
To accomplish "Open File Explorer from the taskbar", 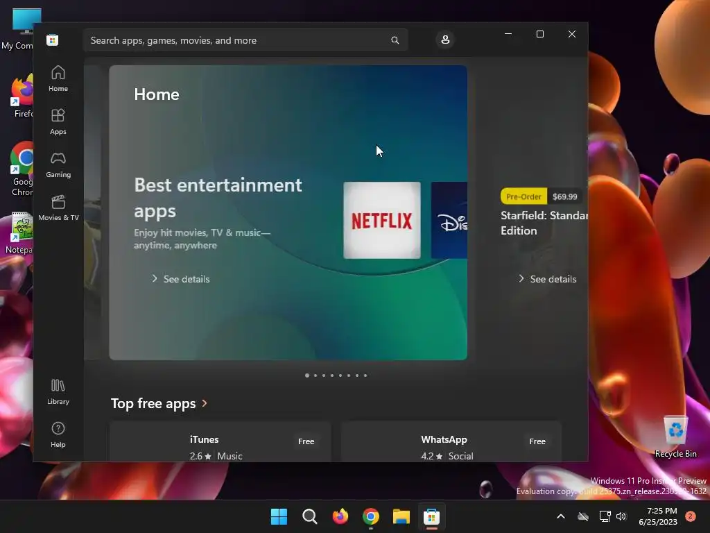I will pyautogui.click(x=401, y=516).
